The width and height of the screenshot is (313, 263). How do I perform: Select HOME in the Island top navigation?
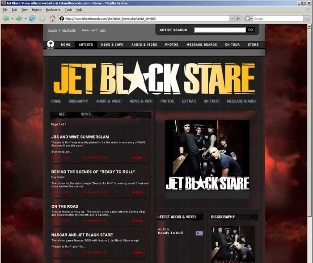66,45
